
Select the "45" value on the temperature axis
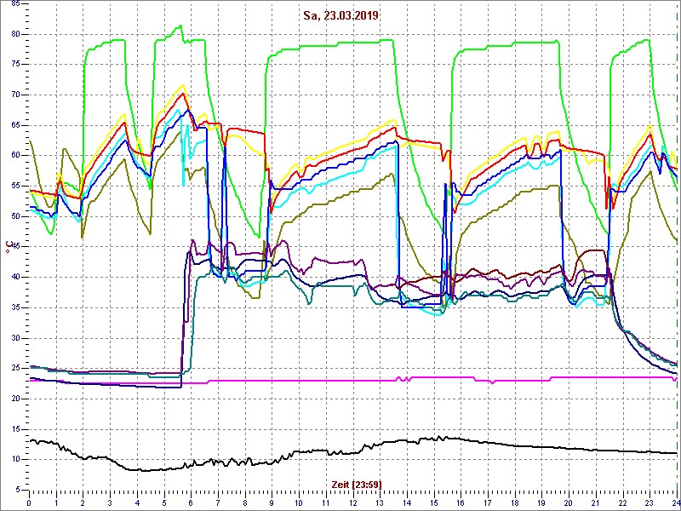15,247
